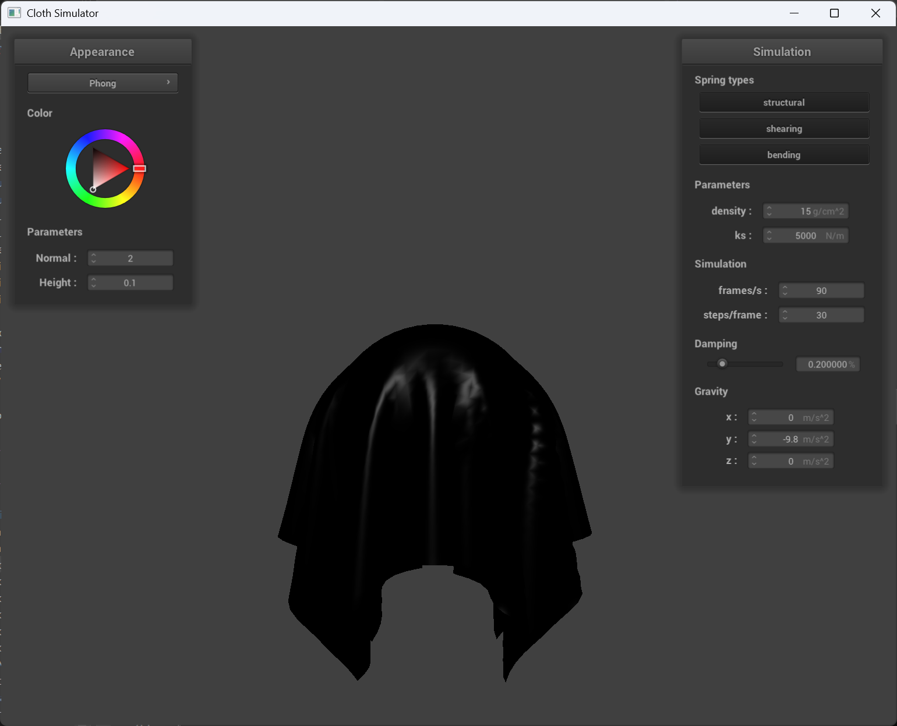Click the damping percentage value box
The height and width of the screenshot is (726, 897).
[x=828, y=364]
